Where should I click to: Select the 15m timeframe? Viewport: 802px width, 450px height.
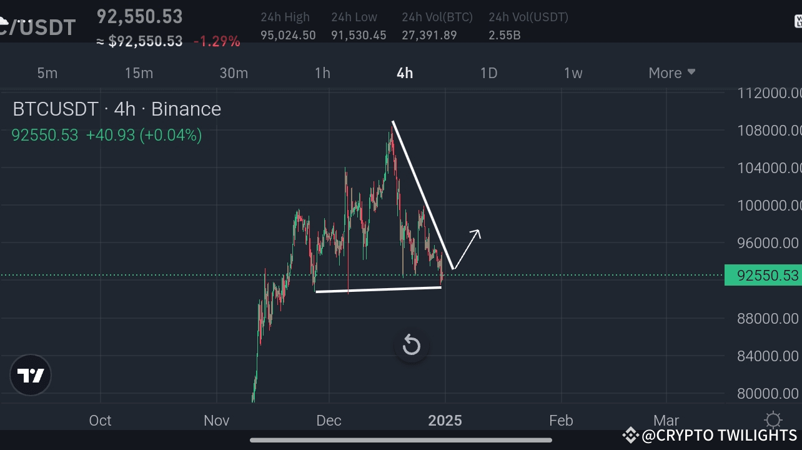(138, 72)
